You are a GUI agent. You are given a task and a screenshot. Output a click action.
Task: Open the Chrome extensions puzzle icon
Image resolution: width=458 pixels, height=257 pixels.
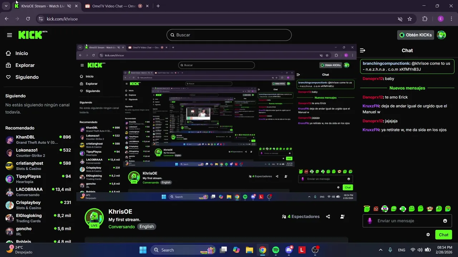tap(425, 19)
